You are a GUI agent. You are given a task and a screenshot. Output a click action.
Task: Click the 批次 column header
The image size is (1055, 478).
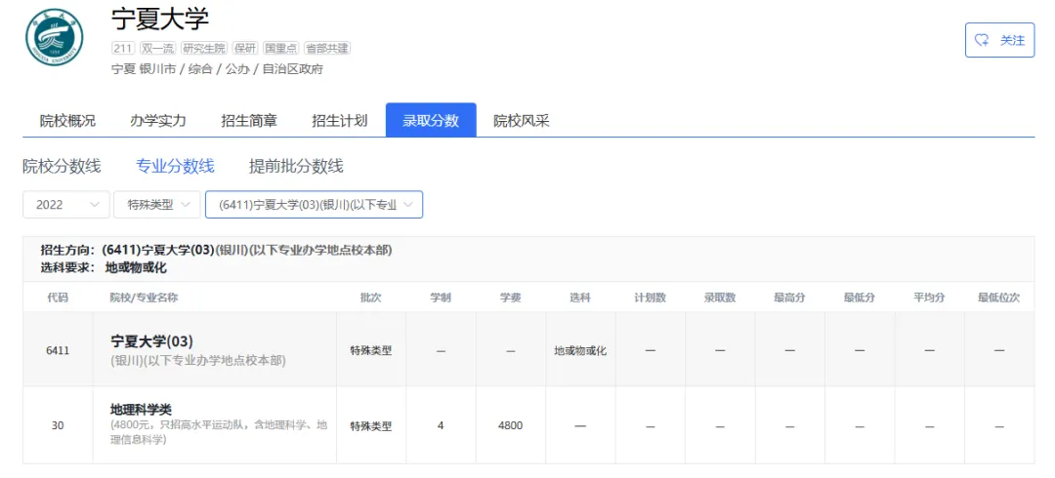(371, 298)
